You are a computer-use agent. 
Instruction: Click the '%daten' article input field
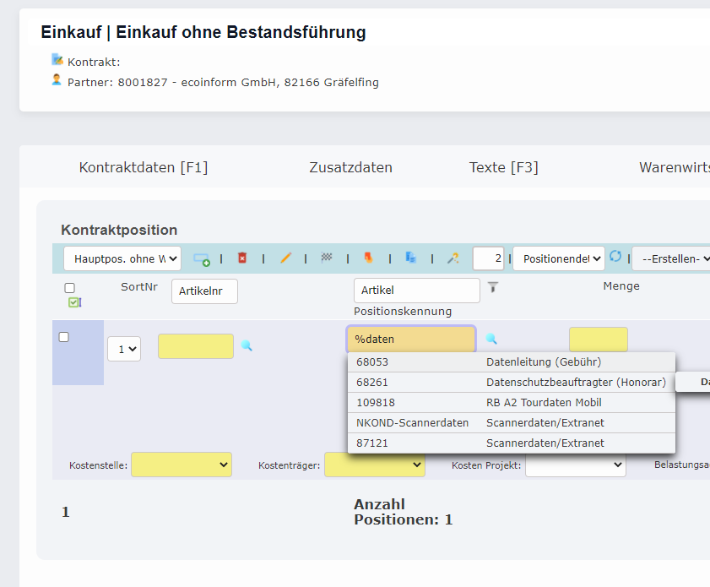pyautogui.click(x=411, y=337)
